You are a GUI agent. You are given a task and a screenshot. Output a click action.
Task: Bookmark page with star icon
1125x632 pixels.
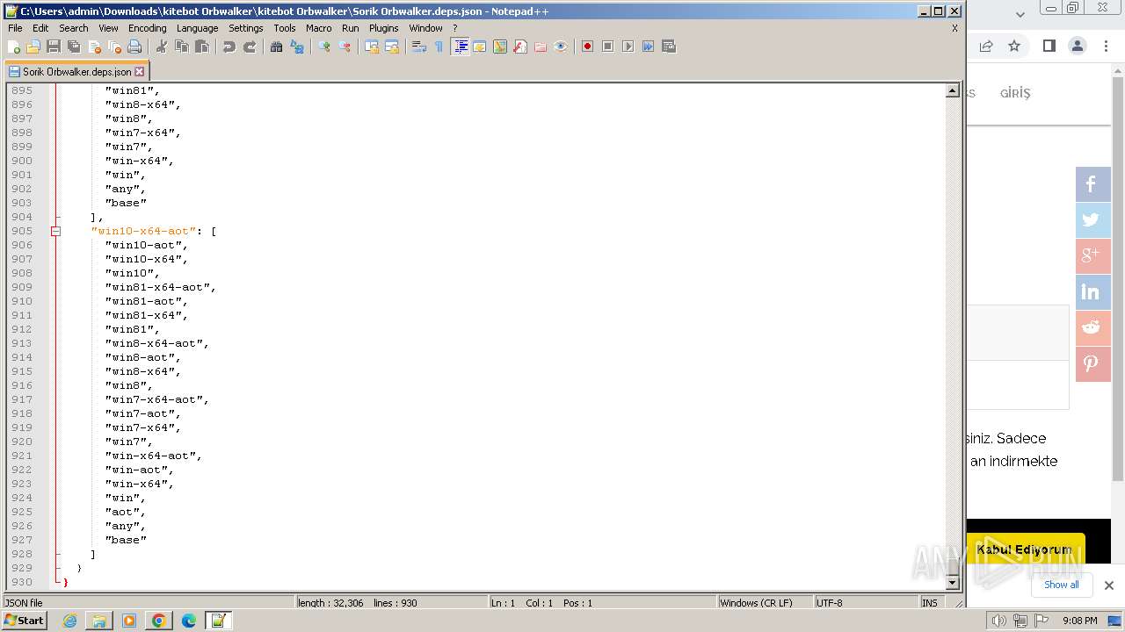point(1014,46)
